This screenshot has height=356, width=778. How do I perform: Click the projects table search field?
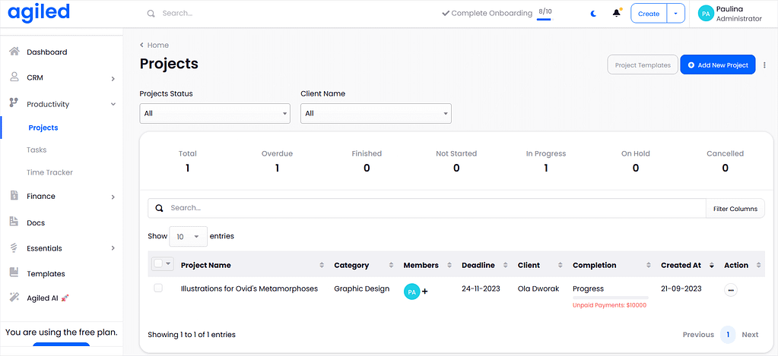point(427,209)
